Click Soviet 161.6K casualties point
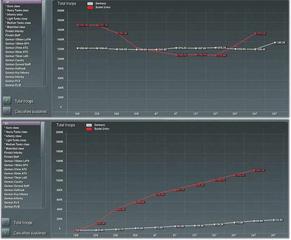291x240 pixels. 96,223
